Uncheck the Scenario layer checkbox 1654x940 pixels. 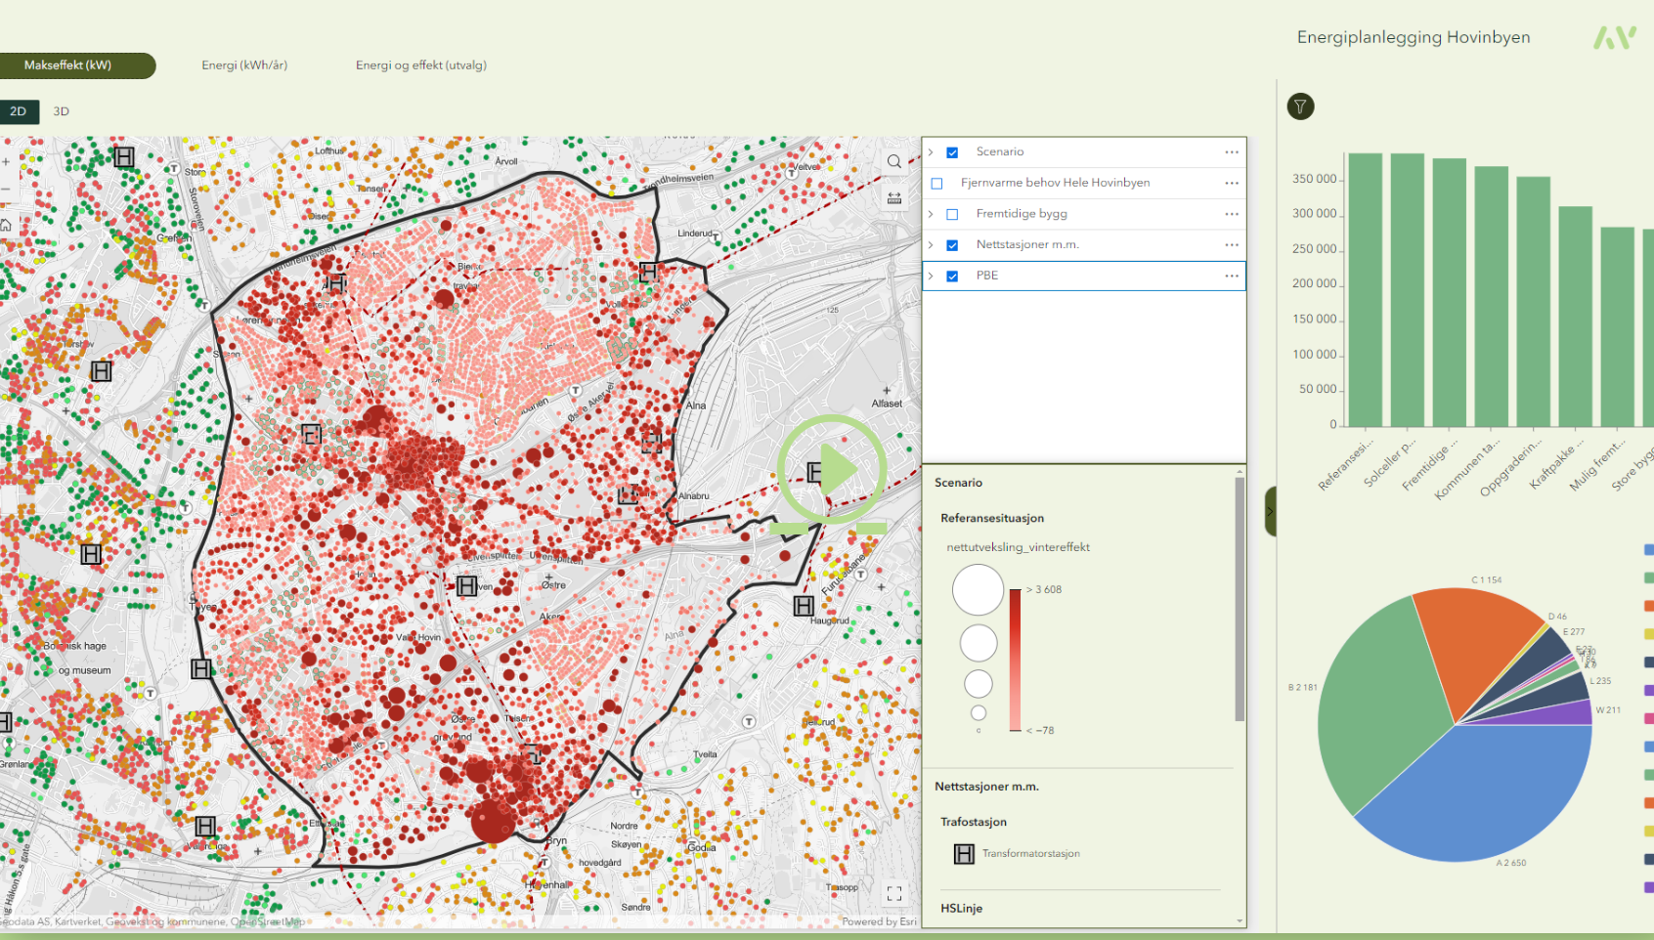pos(952,152)
